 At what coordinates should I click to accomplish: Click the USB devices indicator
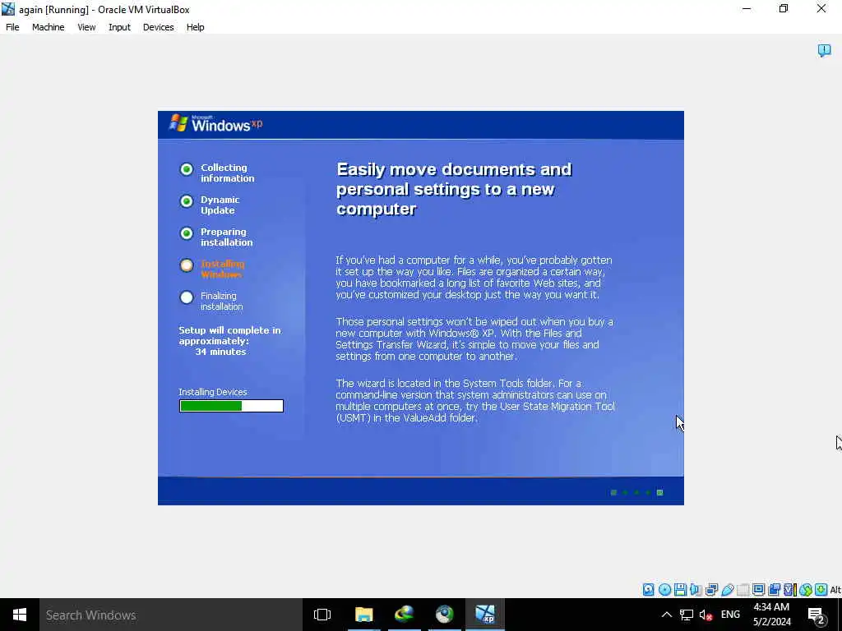pos(728,590)
